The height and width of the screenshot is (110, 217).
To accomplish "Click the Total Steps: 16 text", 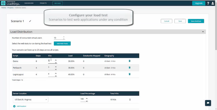I will pyautogui.click(x=18, y=80).
